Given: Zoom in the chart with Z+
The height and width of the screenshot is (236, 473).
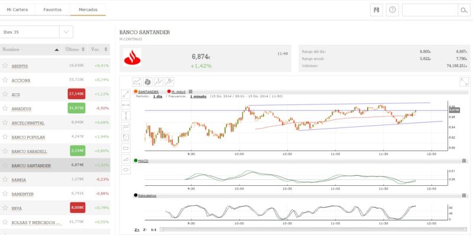Looking at the screenshot, I should click(137, 230).
